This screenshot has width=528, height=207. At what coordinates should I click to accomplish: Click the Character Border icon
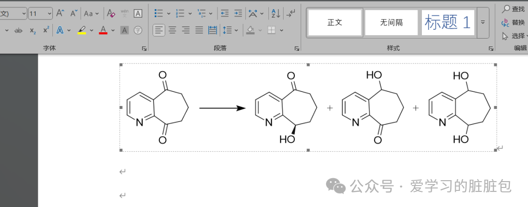click(138, 13)
